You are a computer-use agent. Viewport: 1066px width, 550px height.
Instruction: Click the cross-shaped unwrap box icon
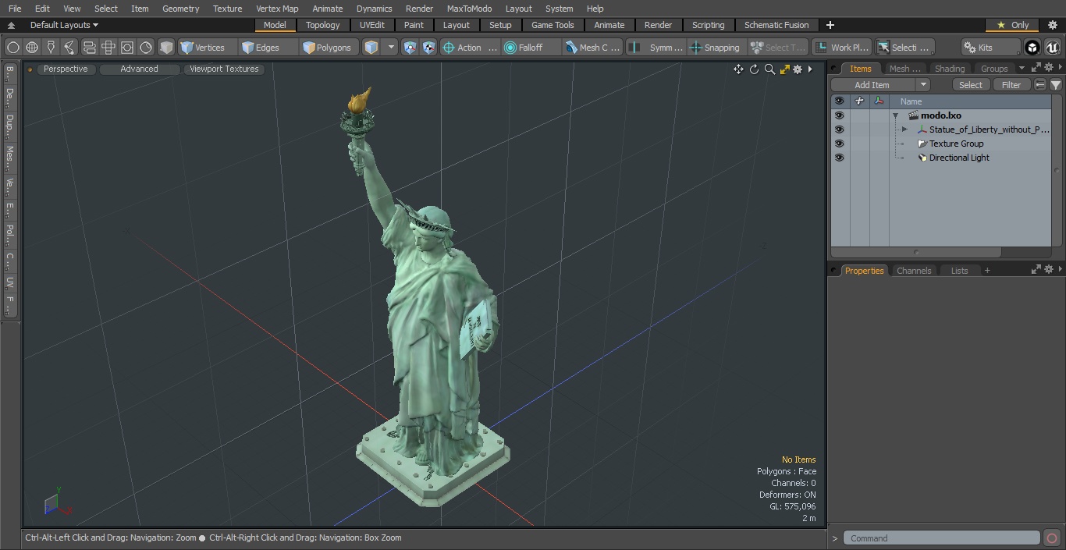[x=108, y=48]
